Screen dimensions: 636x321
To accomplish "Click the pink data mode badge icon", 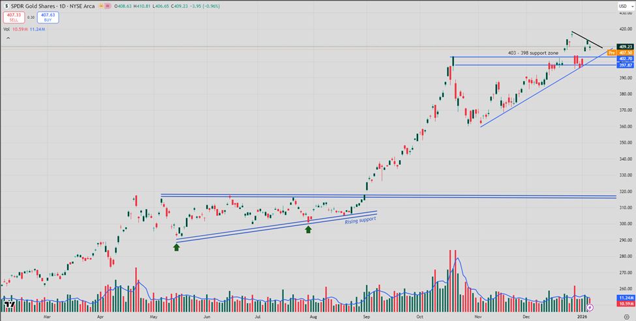I will coord(108,5).
